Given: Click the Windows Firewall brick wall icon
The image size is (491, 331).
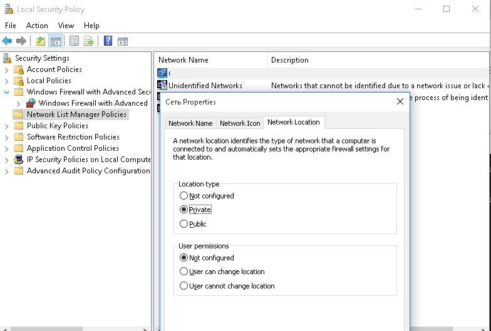Looking at the screenshot, I should 31,103.
